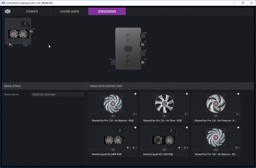Maximize the LightingControl window
This screenshot has height=168, width=256.
[243, 3]
